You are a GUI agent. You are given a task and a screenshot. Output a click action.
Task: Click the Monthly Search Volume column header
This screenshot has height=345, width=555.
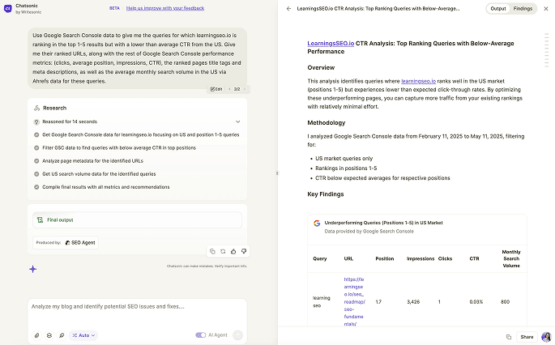point(511,258)
